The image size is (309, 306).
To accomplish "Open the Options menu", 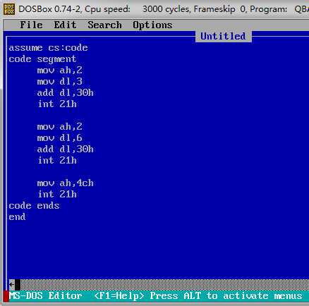I will (152, 25).
